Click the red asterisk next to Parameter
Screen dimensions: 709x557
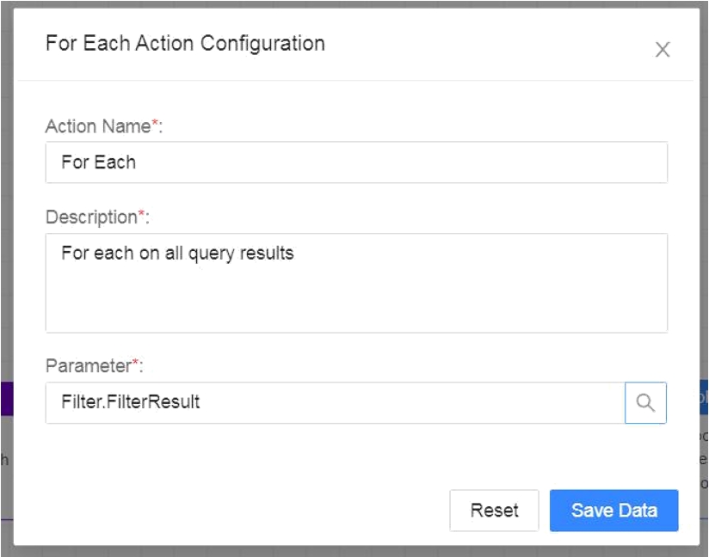(134, 364)
